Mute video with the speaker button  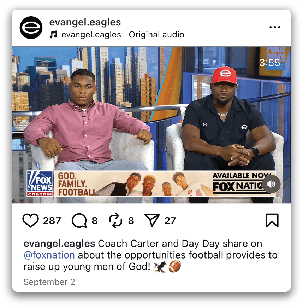pos(272,184)
